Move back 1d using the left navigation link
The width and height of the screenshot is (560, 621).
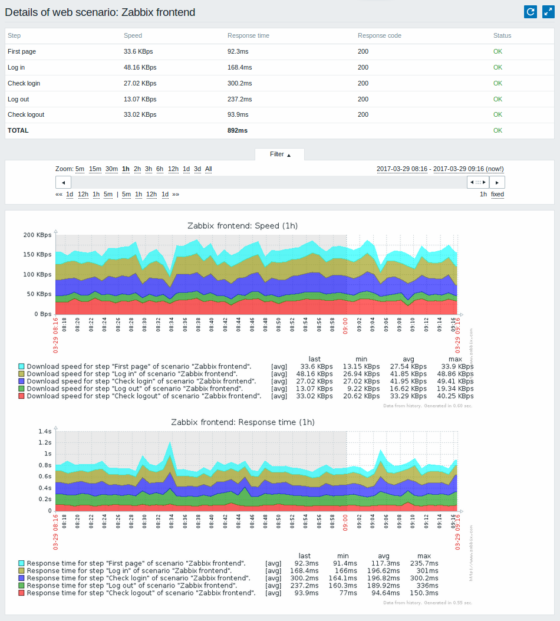click(x=70, y=195)
